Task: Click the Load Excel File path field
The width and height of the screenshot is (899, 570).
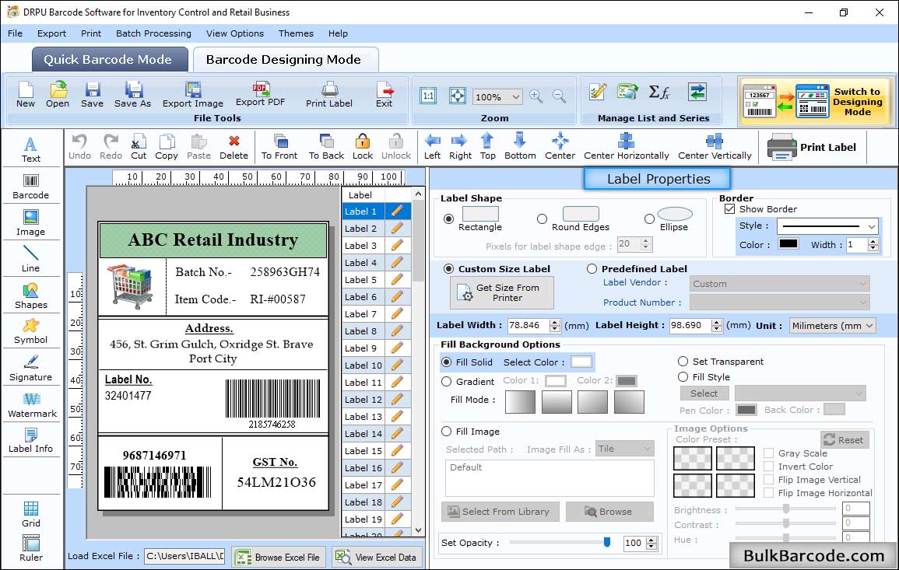Action: pyautogui.click(x=184, y=556)
